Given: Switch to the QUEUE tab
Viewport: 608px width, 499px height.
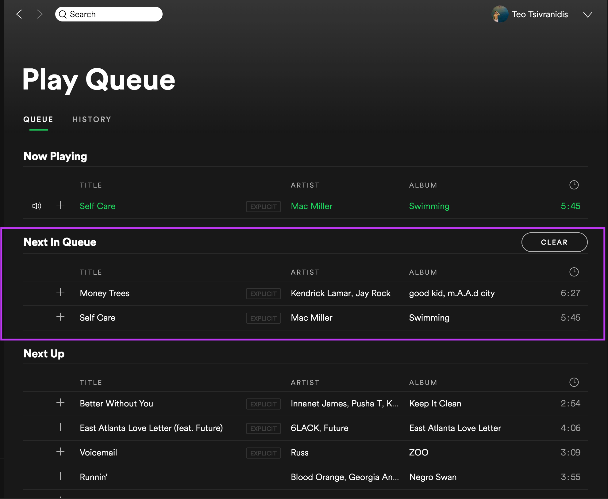Looking at the screenshot, I should [38, 120].
